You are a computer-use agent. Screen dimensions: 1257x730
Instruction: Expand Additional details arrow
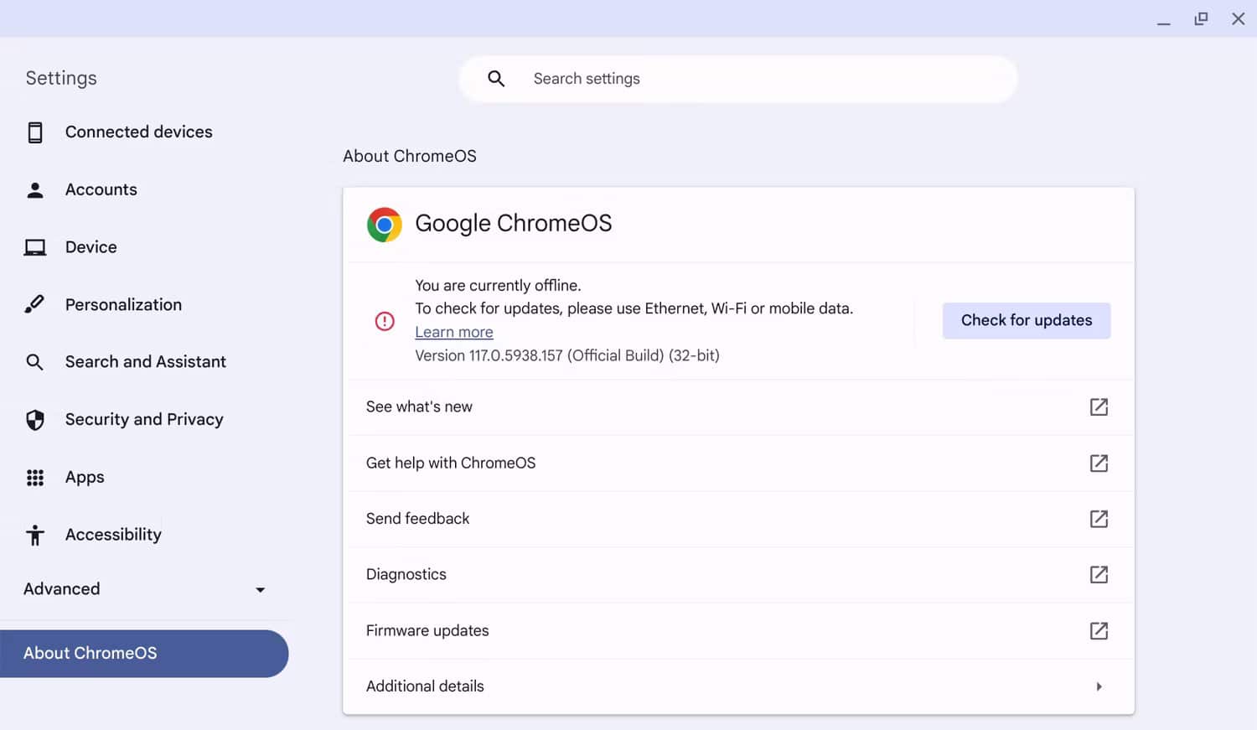(1099, 686)
